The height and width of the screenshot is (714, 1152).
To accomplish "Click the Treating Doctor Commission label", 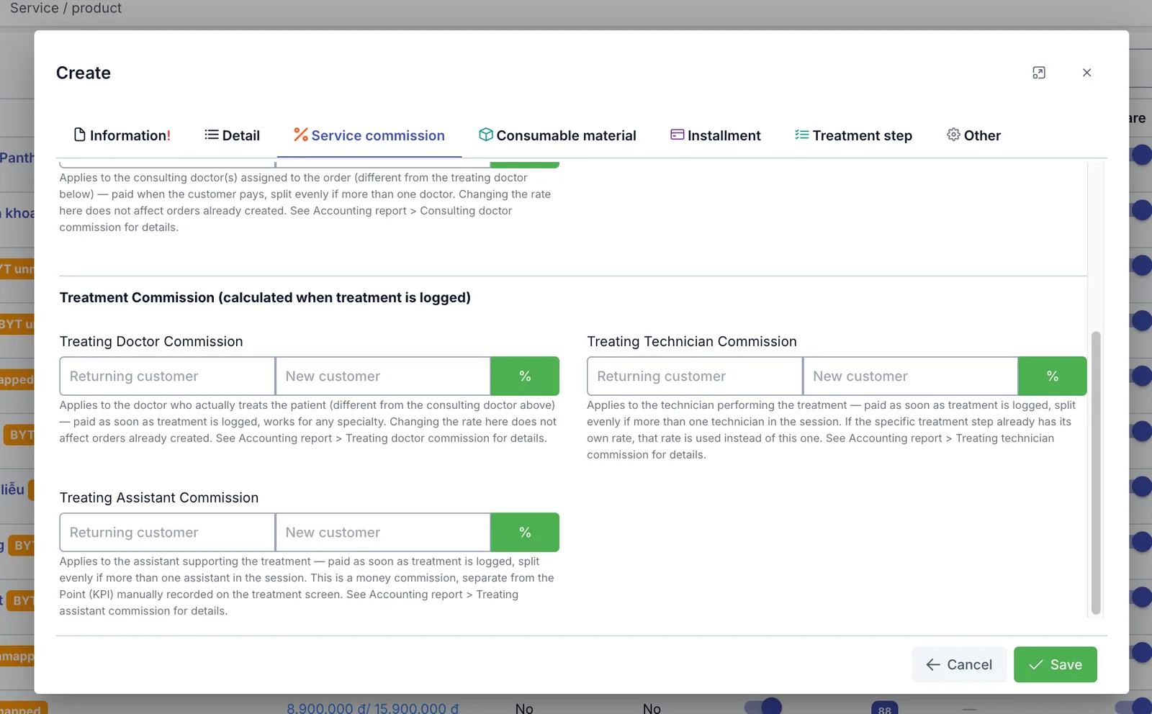I will [151, 341].
